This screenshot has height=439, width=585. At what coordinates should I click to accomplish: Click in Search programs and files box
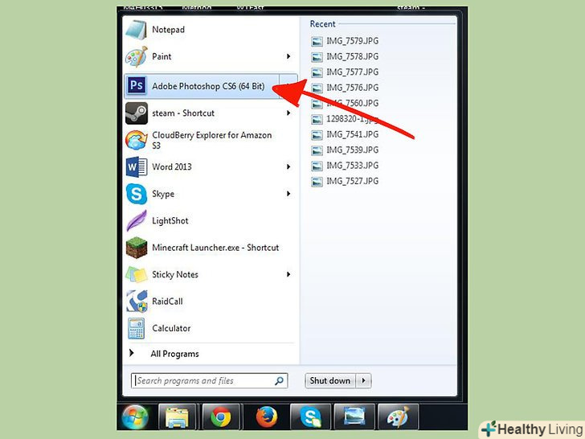pos(209,381)
